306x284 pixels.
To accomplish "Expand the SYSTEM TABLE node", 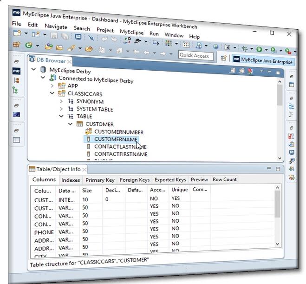I will [x=61, y=109].
